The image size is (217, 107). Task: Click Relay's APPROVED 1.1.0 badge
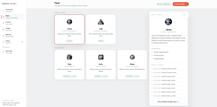point(132,76)
